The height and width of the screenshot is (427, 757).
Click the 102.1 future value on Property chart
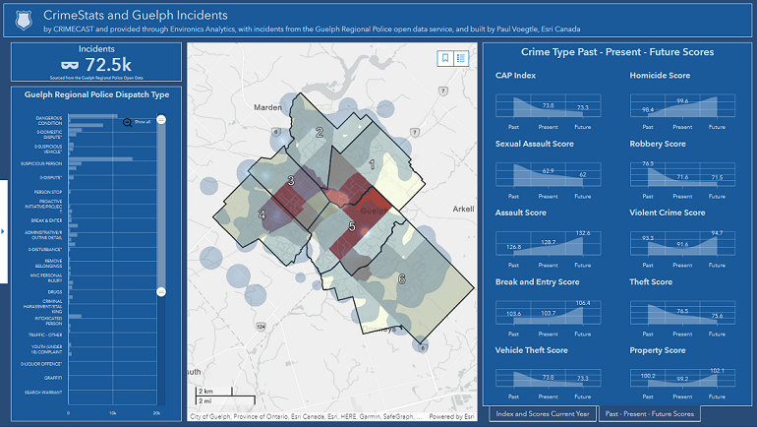click(x=717, y=371)
